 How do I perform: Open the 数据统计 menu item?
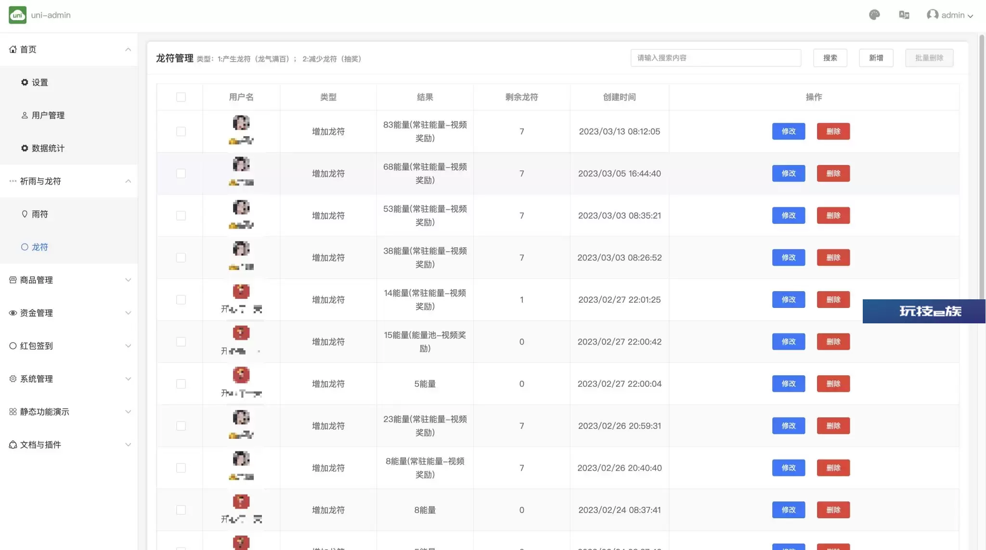48,148
